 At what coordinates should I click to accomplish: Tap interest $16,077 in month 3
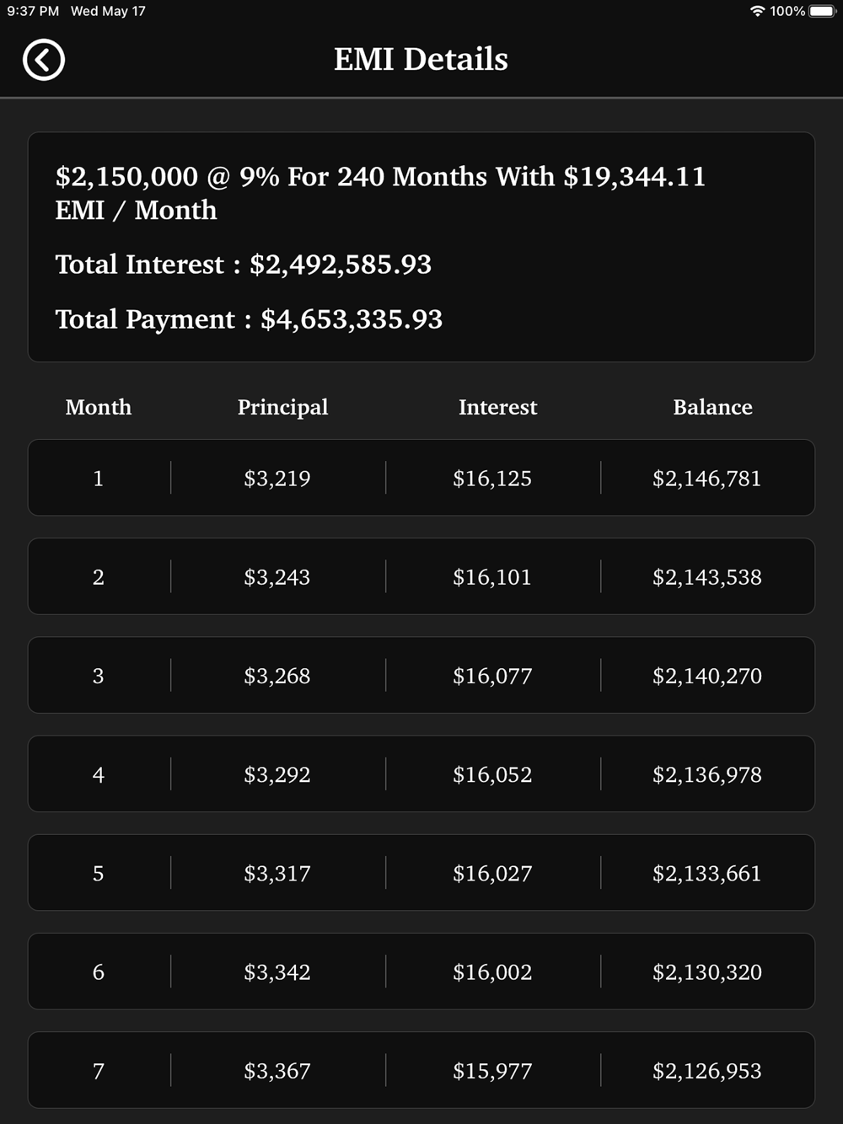[x=492, y=676]
